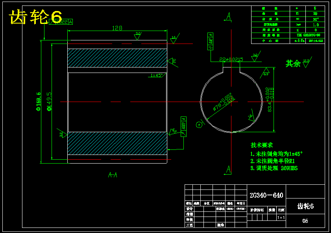
Task: Select note 2.未注圆角半径R1
Action: 272,161
